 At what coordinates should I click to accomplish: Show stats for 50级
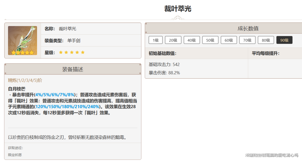[210, 40]
